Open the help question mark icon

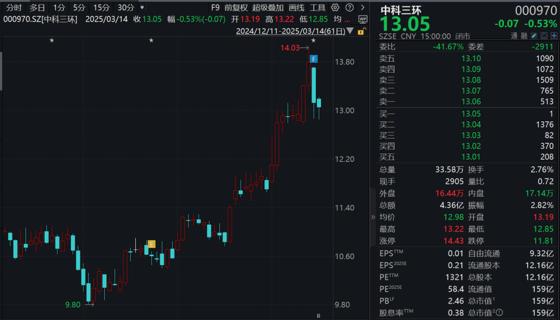pos(349,7)
